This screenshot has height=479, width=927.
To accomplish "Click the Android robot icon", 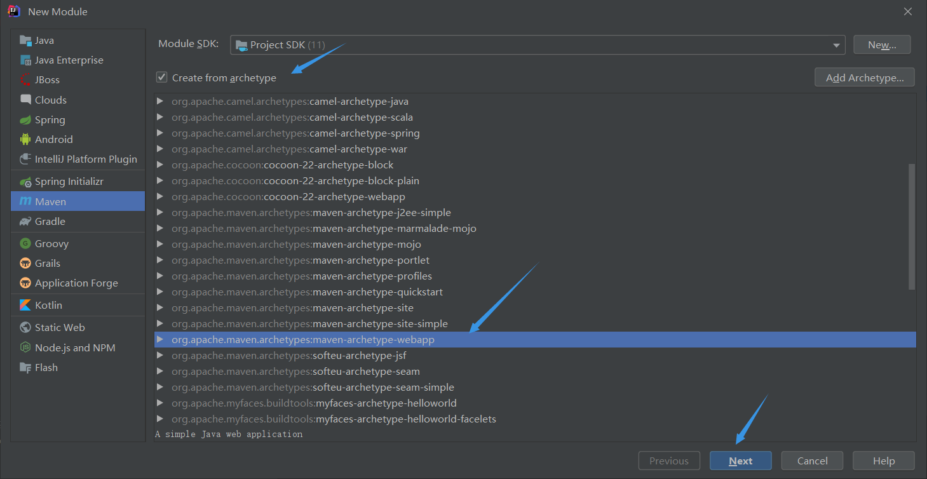I will click(x=25, y=139).
